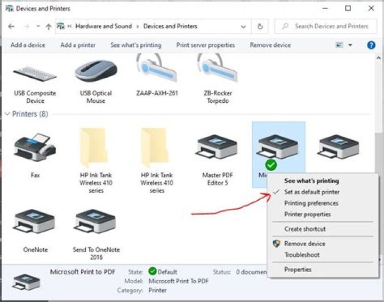This screenshot has width=384, height=302.
Task: Collapse the Printers (8) group
Action: 7,113
